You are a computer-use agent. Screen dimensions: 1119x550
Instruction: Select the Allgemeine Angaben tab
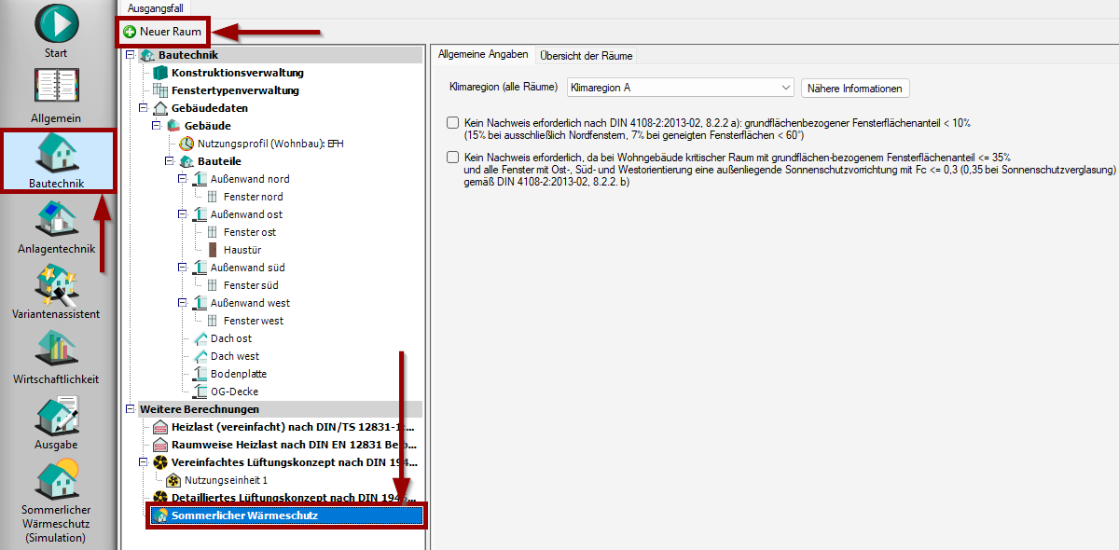click(x=483, y=56)
